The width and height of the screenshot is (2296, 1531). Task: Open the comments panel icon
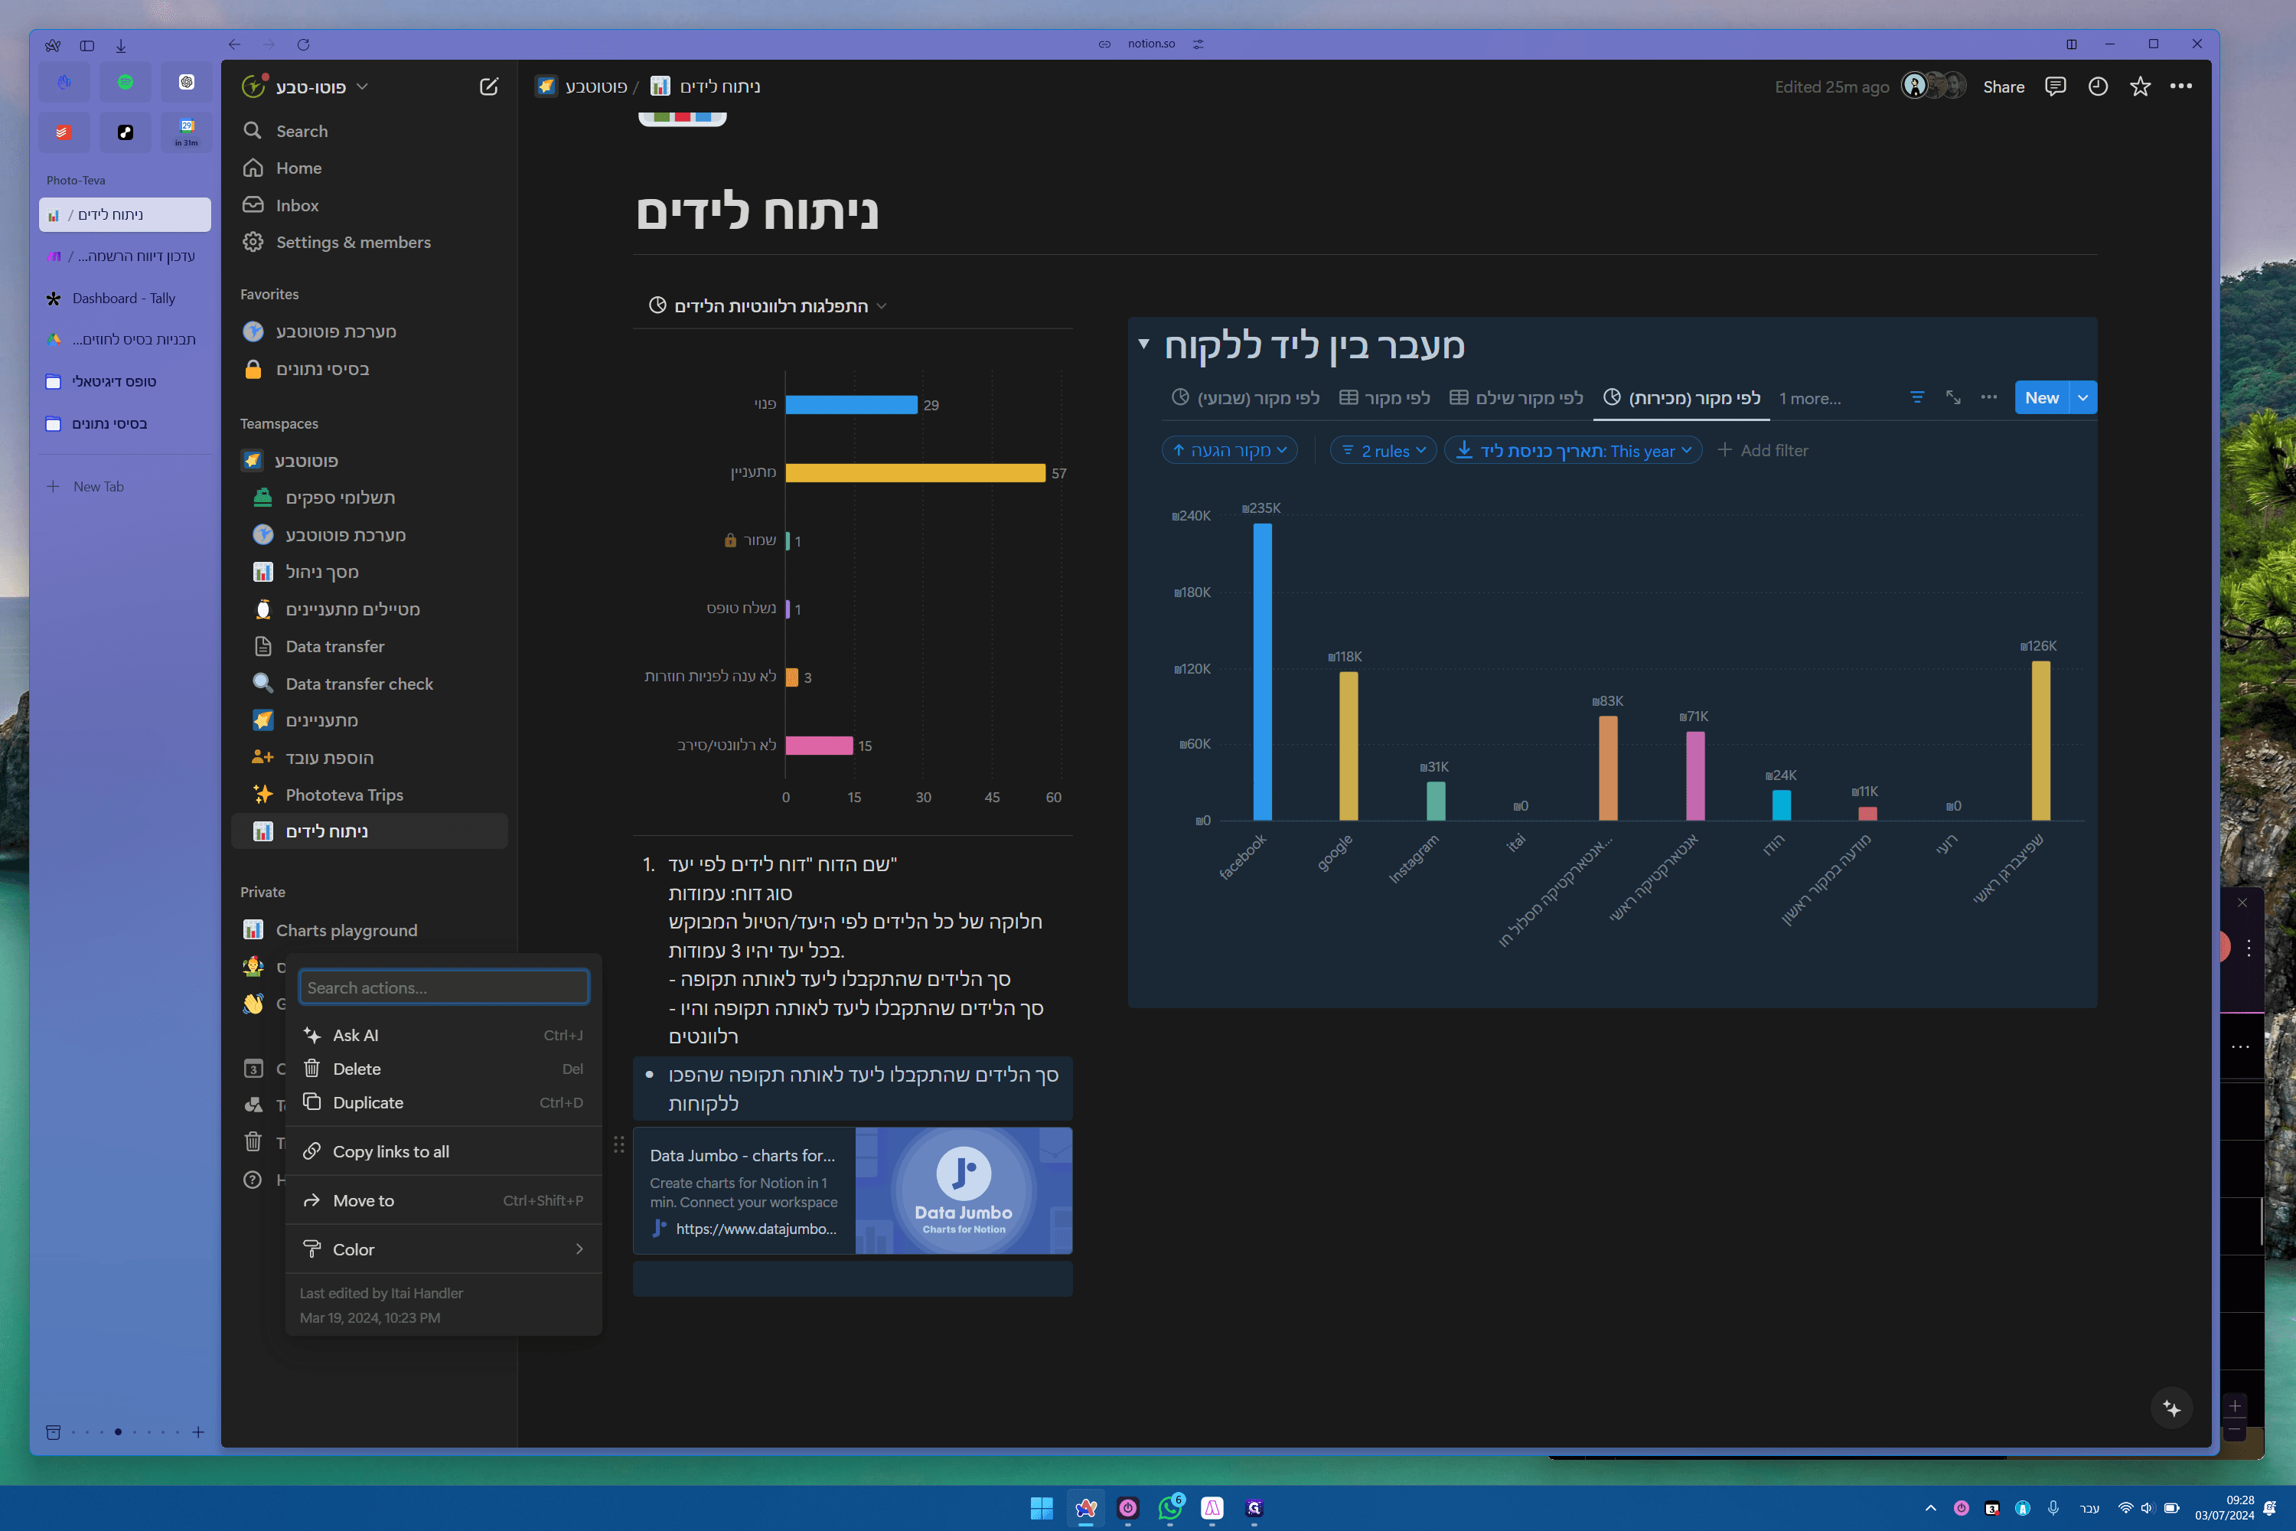(2055, 87)
